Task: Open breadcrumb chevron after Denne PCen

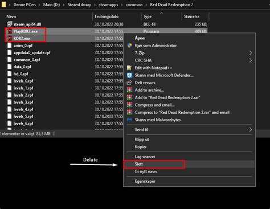Action: click(x=39, y=5)
